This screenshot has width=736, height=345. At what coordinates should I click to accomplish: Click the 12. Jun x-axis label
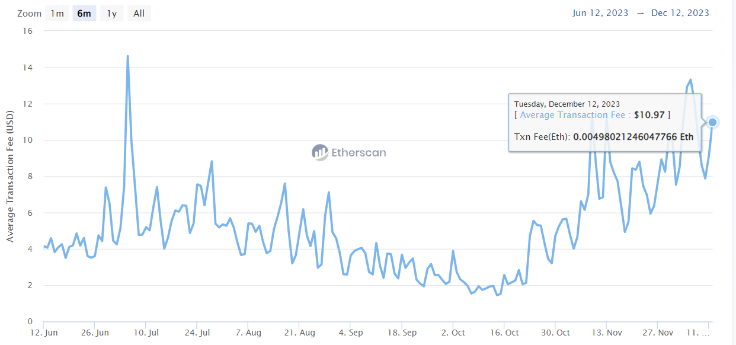tap(44, 333)
